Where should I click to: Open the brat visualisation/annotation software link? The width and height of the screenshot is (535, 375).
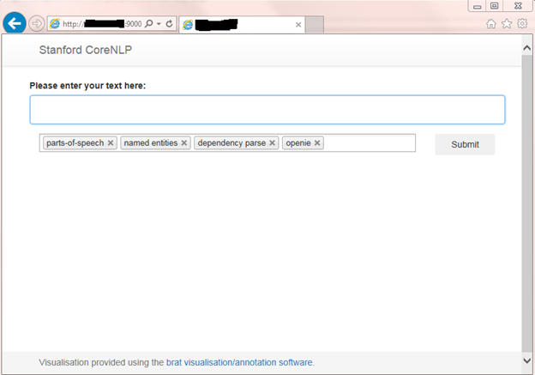click(239, 362)
